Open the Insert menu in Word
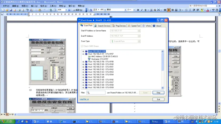 point(34,6)
